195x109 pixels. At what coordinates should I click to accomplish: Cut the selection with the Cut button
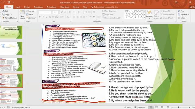coord(5,11)
